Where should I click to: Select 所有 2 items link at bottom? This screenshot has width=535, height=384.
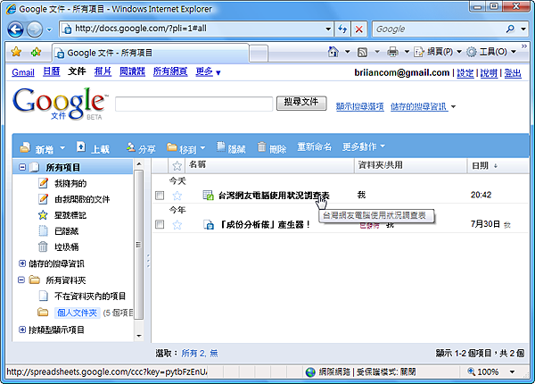point(193,354)
